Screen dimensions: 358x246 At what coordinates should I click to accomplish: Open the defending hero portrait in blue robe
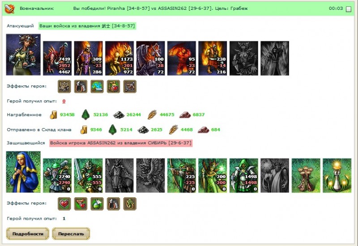pos(23,172)
